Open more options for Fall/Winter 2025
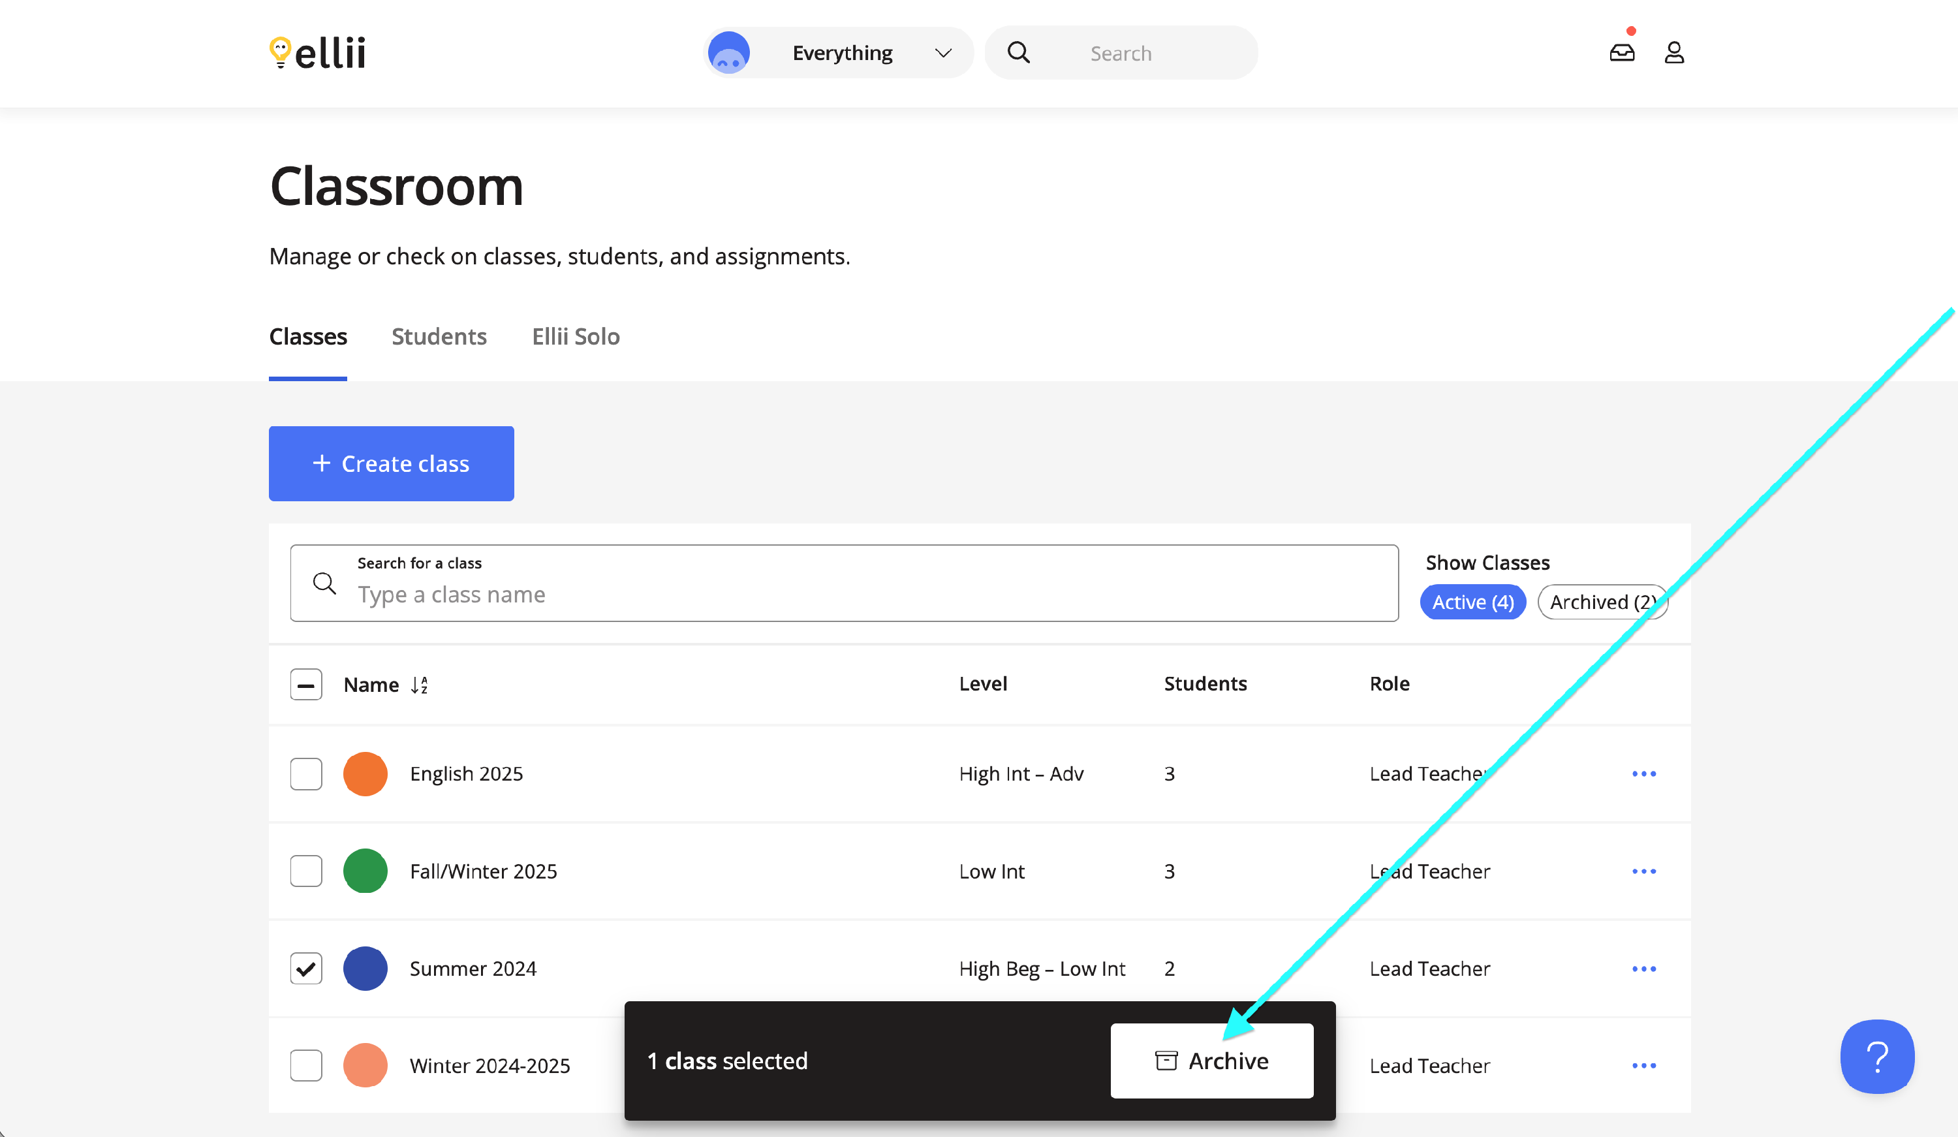The image size is (1958, 1137). 1643,871
